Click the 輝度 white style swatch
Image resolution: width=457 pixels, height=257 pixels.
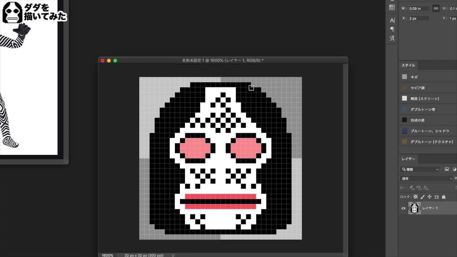(405, 99)
